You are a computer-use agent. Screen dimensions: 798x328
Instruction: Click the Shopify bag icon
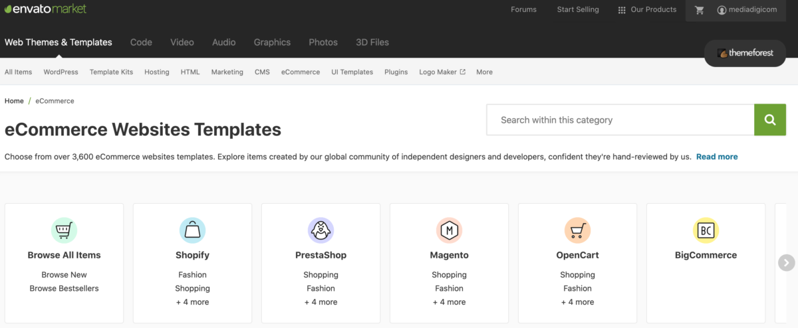(192, 230)
